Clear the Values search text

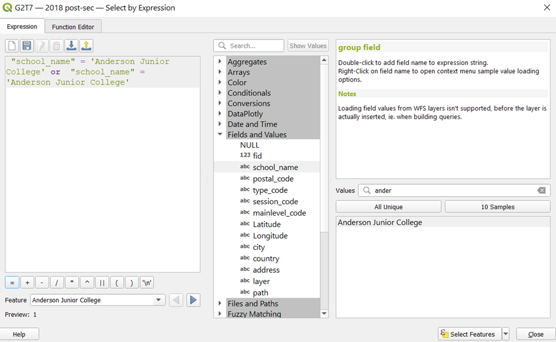[x=541, y=191]
